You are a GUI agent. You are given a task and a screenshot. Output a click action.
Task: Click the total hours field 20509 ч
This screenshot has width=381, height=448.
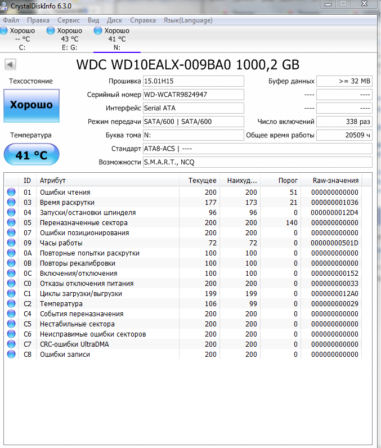[x=344, y=135]
